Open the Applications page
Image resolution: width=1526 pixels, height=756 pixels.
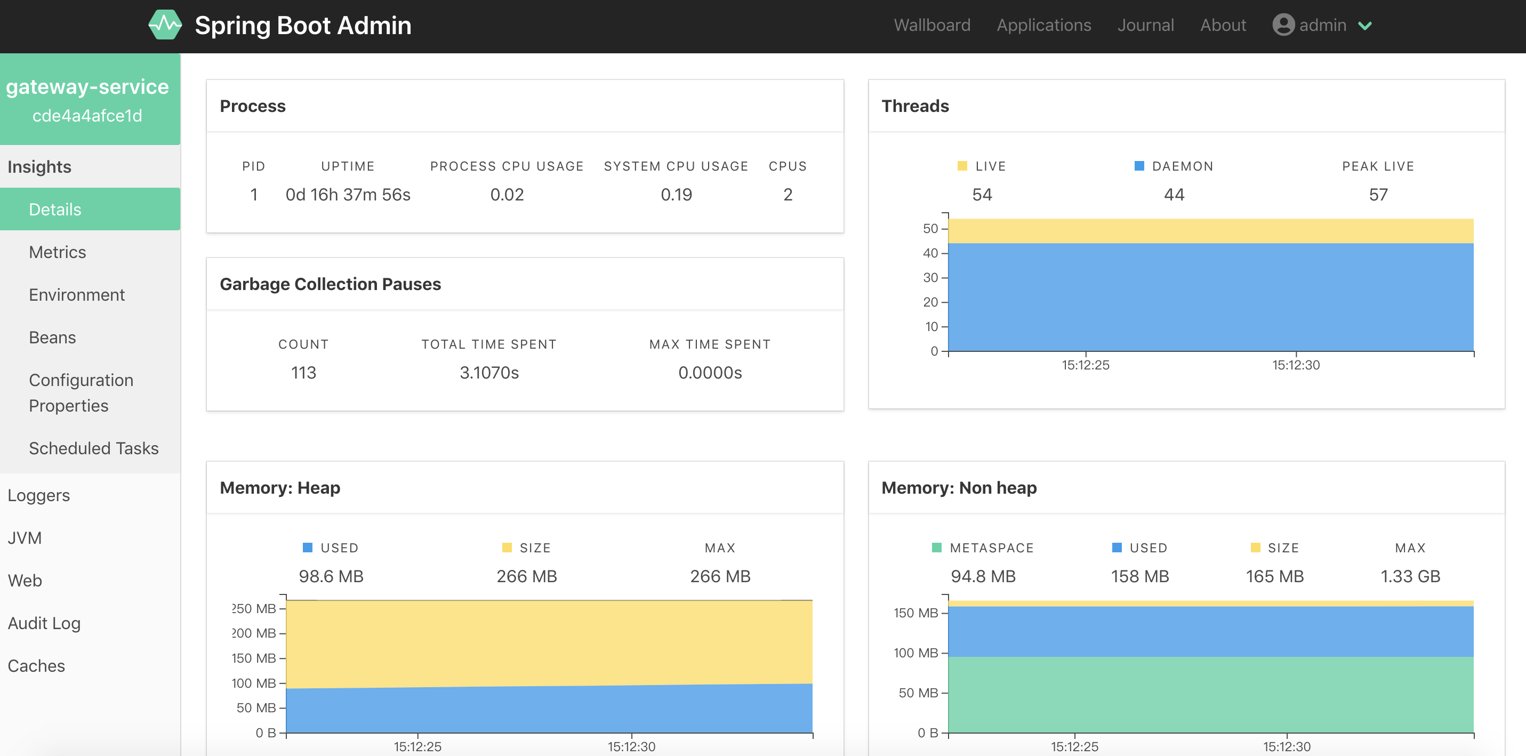point(1044,25)
